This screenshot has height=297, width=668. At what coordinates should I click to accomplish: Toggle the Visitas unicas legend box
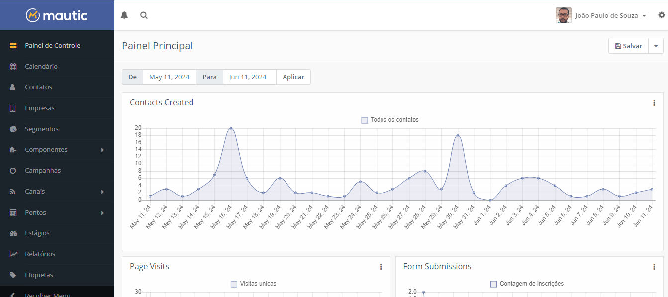click(x=234, y=284)
